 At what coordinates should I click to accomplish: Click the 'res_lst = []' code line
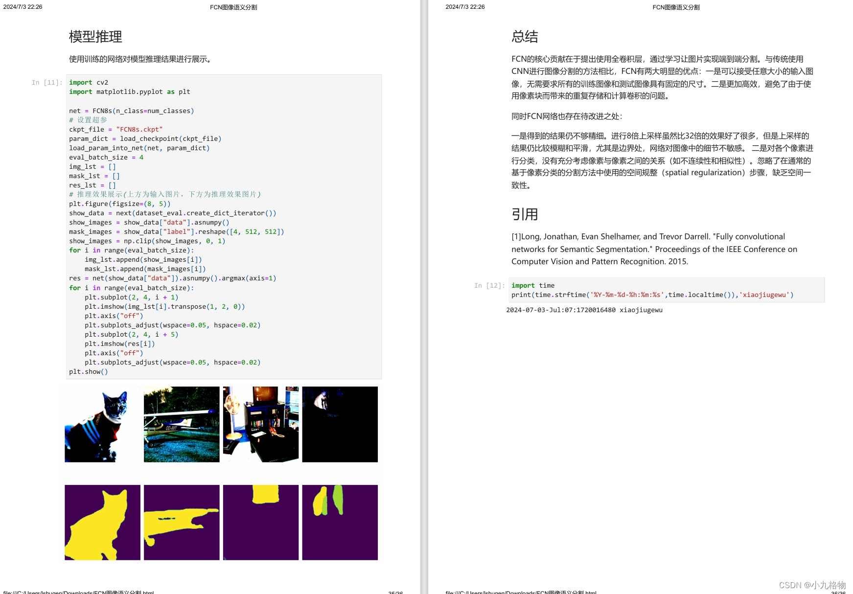point(92,185)
